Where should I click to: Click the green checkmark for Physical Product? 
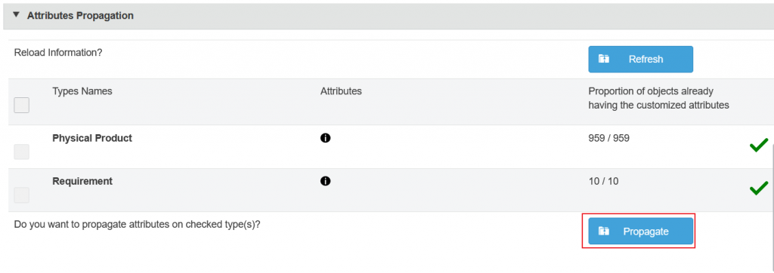[759, 146]
